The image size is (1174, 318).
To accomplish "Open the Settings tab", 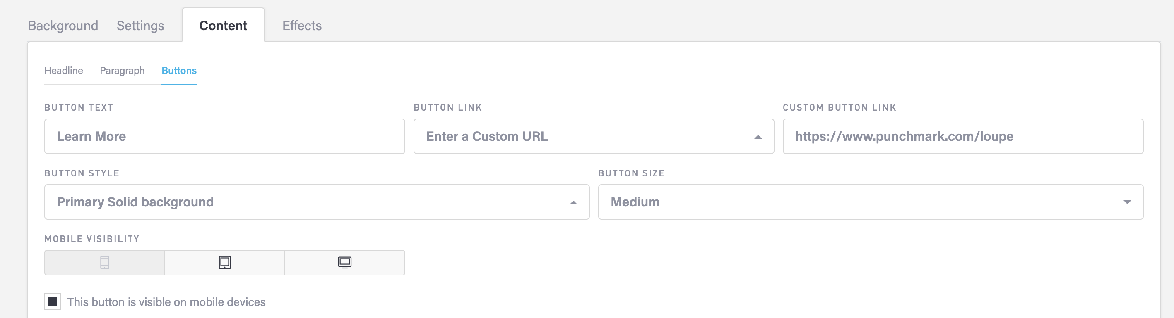I will tap(140, 26).
